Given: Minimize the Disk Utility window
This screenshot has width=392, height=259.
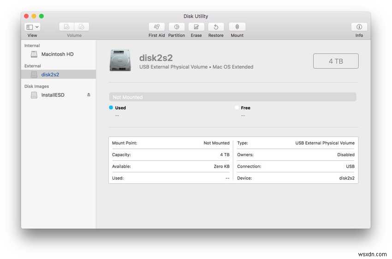Looking at the screenshot, I should pos(34,16).
